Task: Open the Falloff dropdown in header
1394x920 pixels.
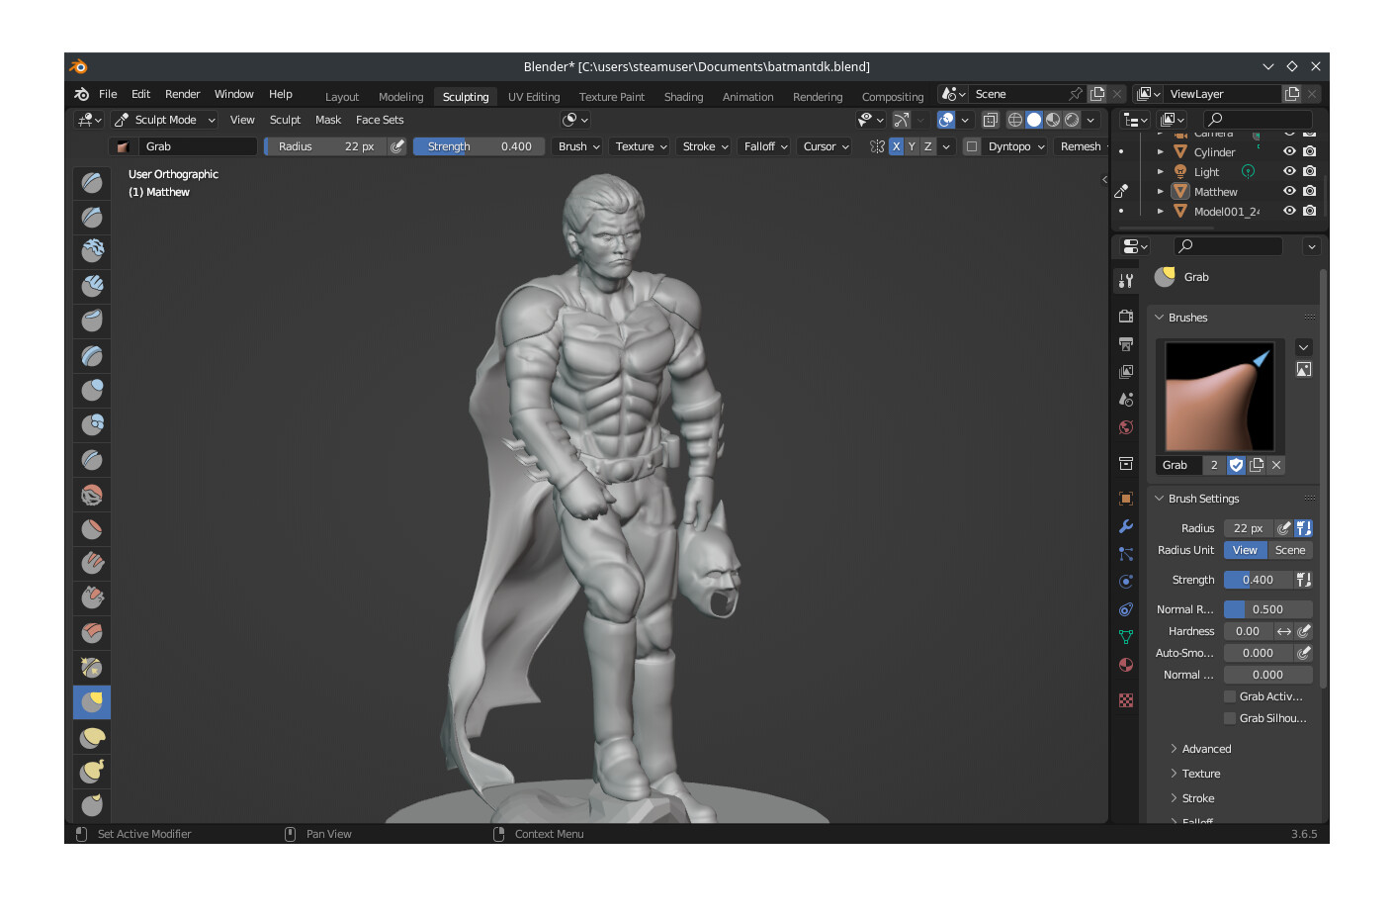Action: (765, 146)
